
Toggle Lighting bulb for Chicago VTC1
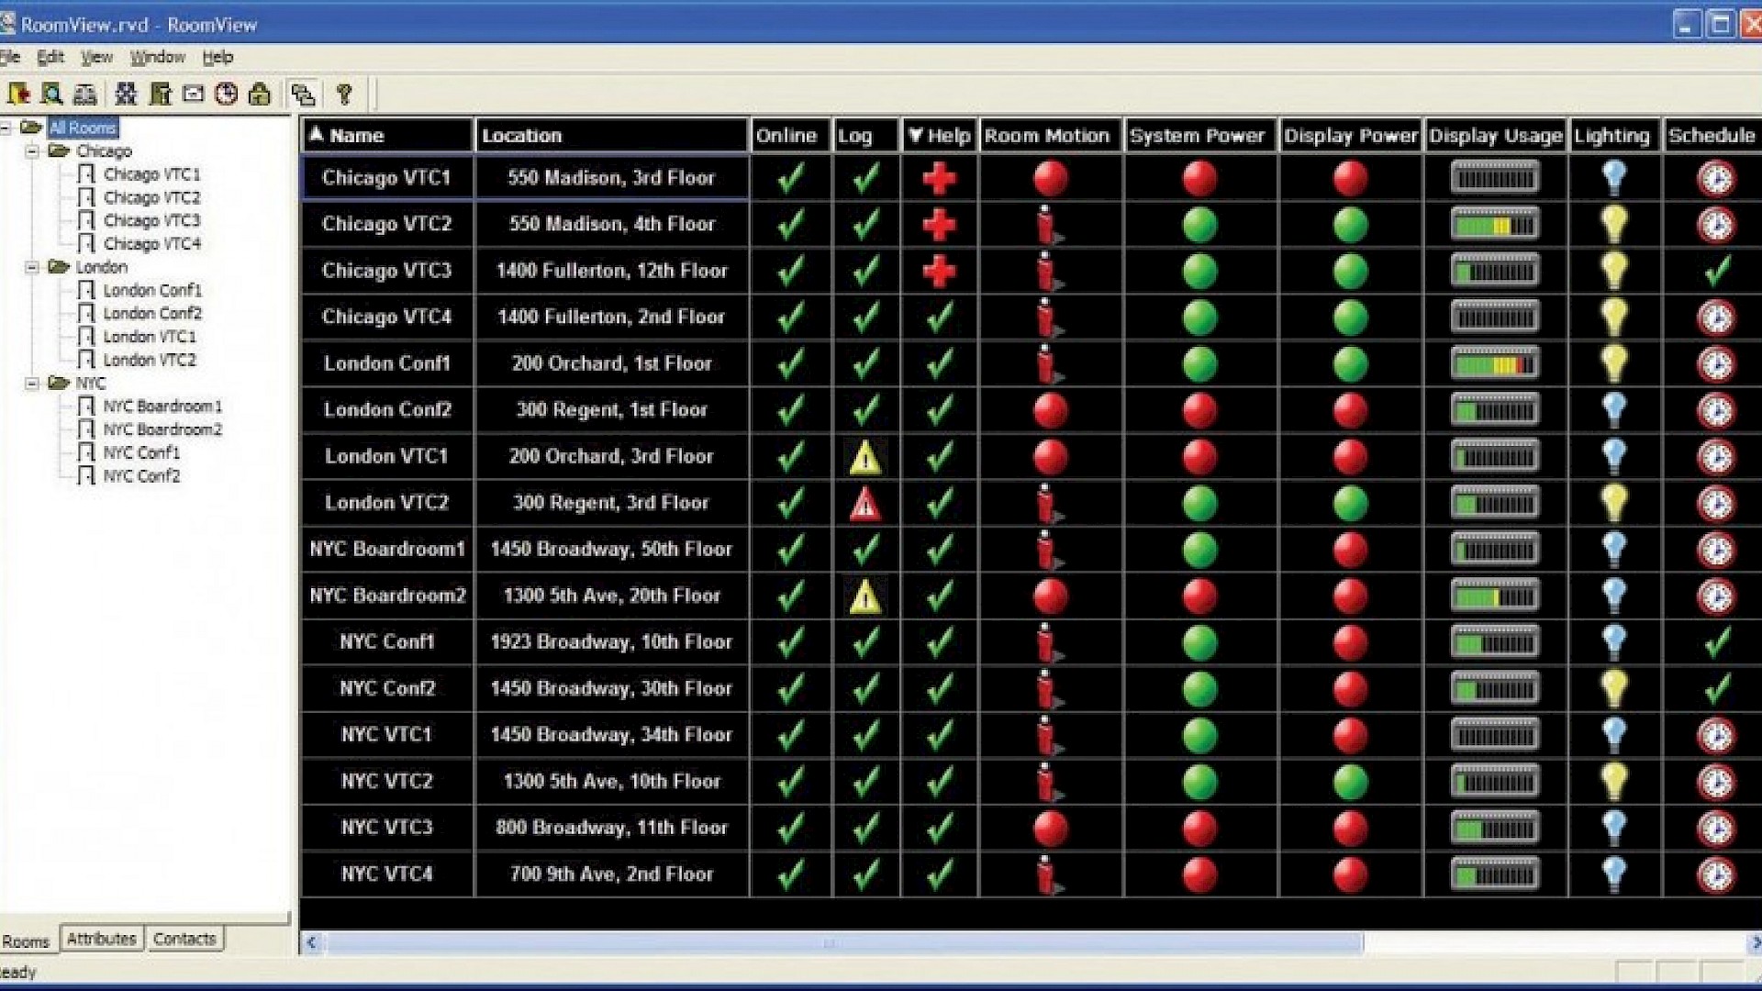pos(1613,177)
